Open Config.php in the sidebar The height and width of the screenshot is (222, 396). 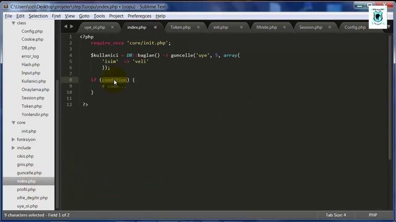coord(32,31)
